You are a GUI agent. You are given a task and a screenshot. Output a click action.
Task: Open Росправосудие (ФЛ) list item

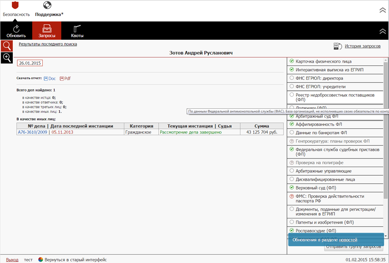pos(335,230)
